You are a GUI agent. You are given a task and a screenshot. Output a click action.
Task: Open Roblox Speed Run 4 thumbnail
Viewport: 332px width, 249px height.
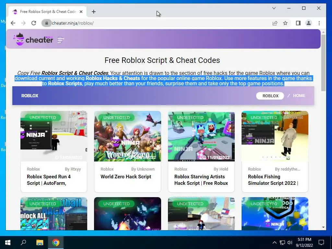tap(54, 136)
